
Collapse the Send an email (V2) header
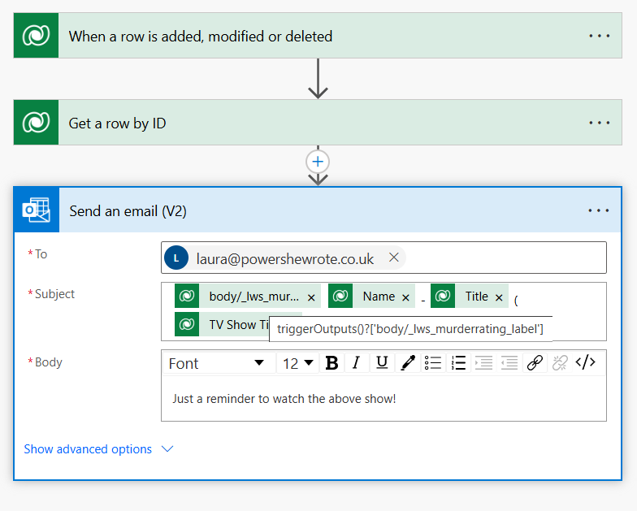pyautogui.click(x=318, y=210)
